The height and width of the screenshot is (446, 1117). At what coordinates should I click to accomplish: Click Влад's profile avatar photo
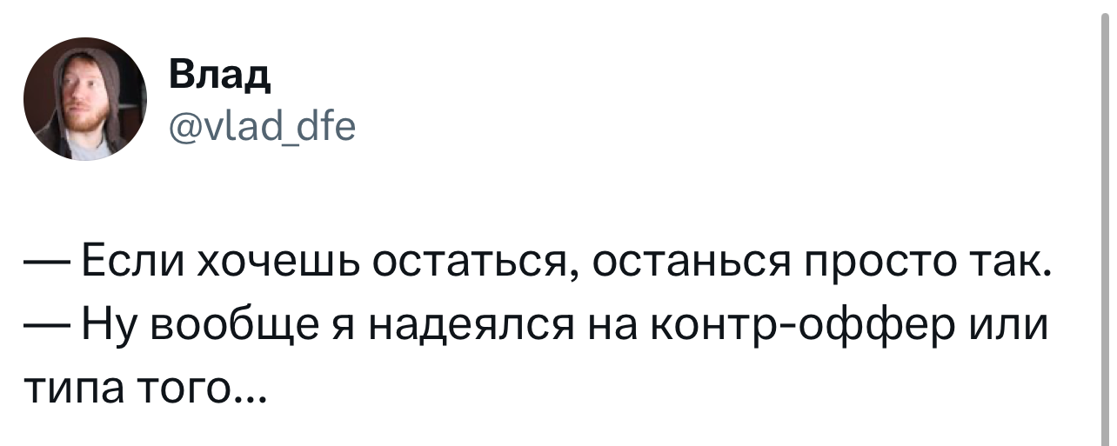point(85,99)
